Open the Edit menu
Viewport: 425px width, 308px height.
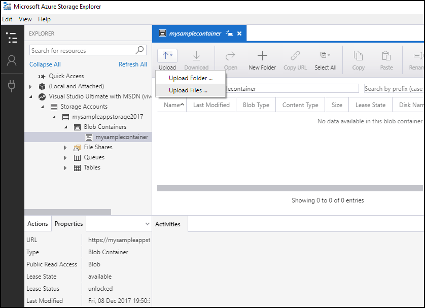(7, 19)
